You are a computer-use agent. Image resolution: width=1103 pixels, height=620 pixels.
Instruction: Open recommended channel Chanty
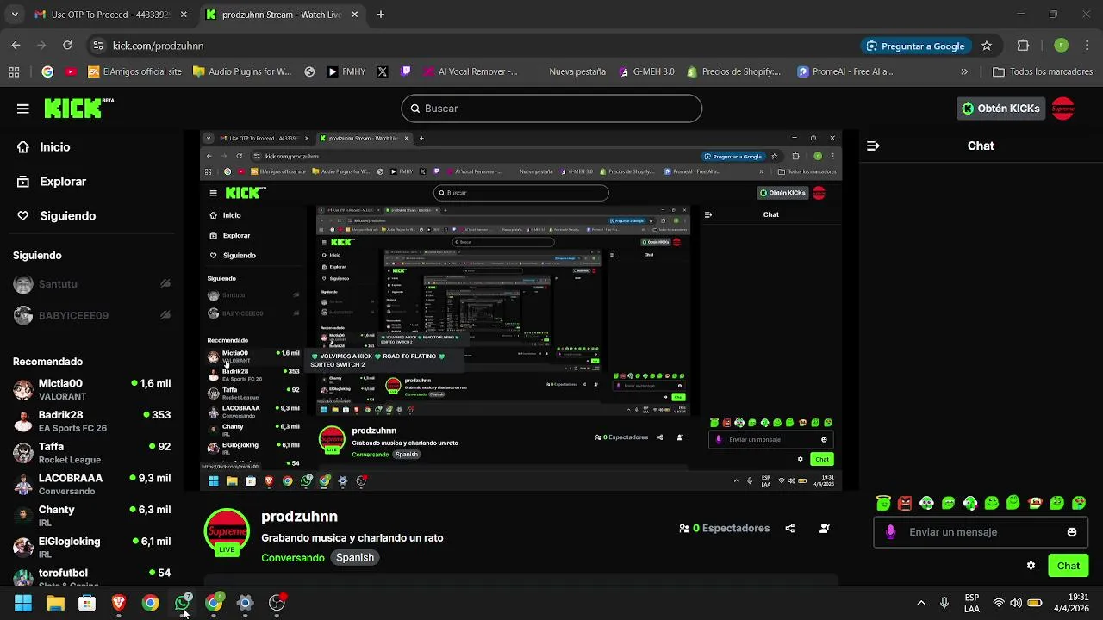[x=91, y=516]
